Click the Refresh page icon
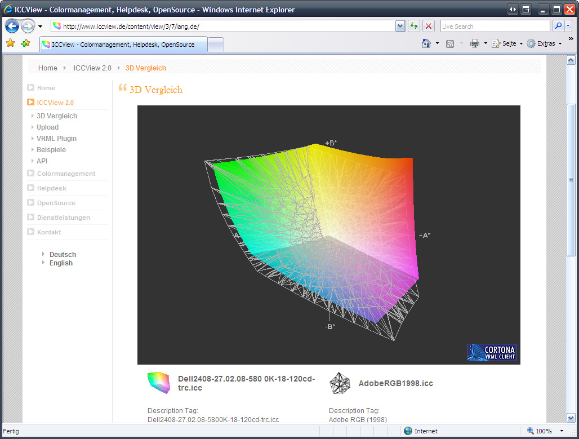Viewport: 579px width, 439px height. (x=414, y=26)
